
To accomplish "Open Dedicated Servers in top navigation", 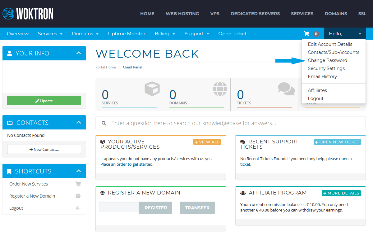I will coord(255,14).
